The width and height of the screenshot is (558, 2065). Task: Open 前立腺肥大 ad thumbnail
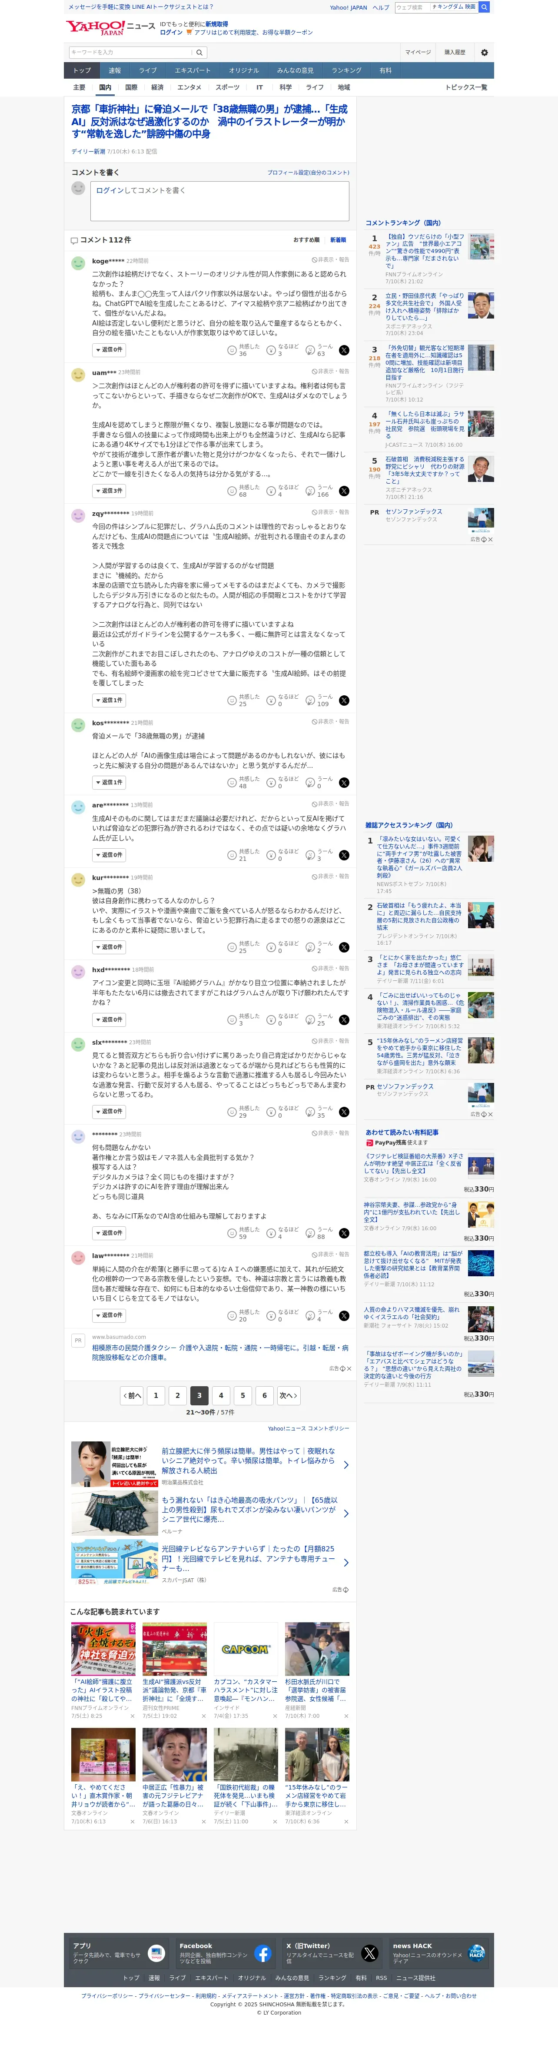click(x=115, y=1464)
